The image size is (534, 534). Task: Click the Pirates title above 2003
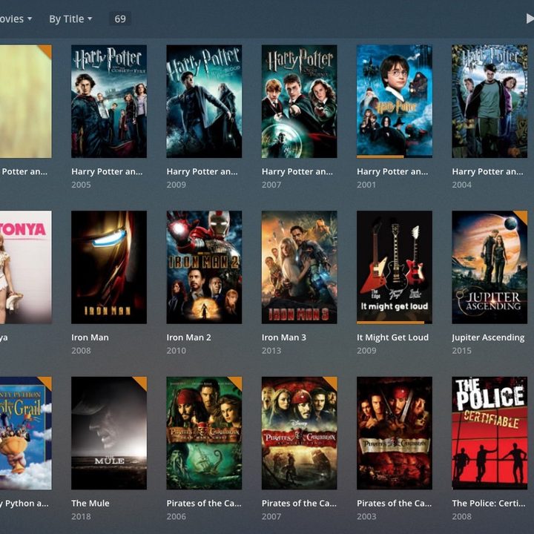394,503
